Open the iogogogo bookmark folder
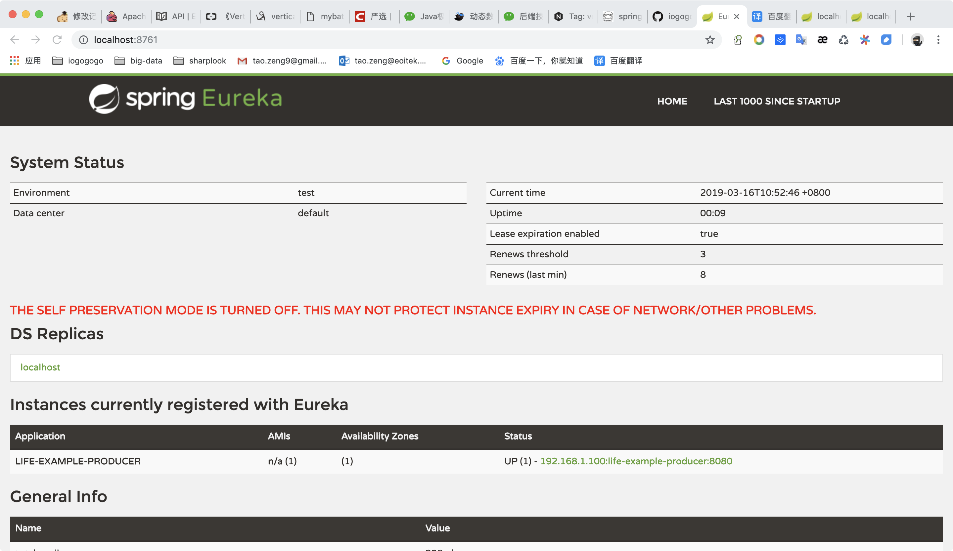953x551 pixels. (78, 61)
